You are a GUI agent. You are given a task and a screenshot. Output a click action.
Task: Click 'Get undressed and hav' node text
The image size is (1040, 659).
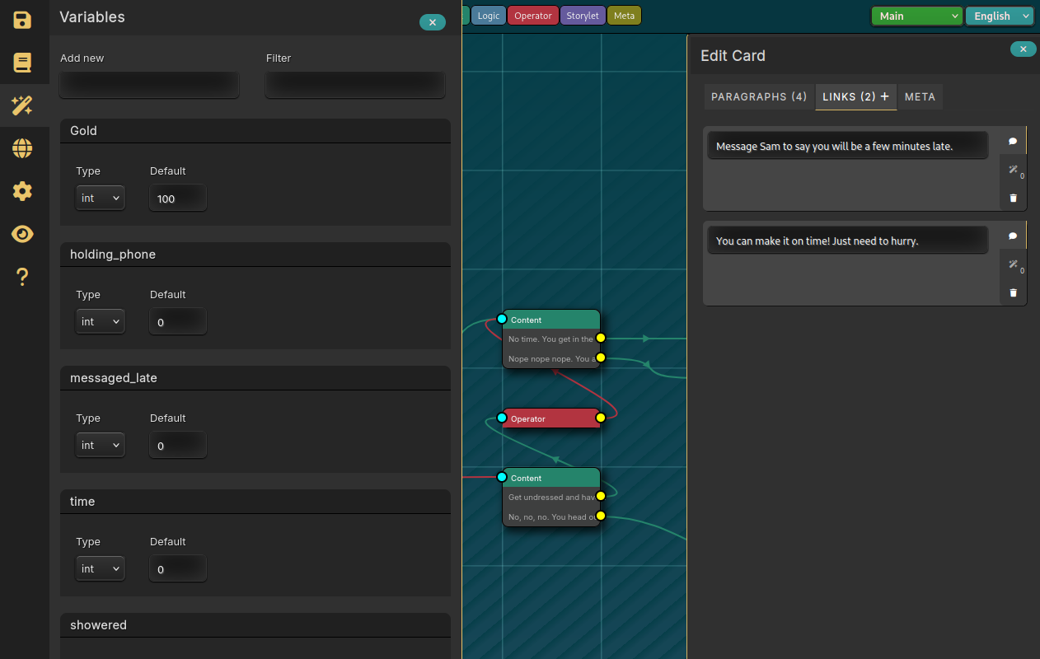pos(551,498)
